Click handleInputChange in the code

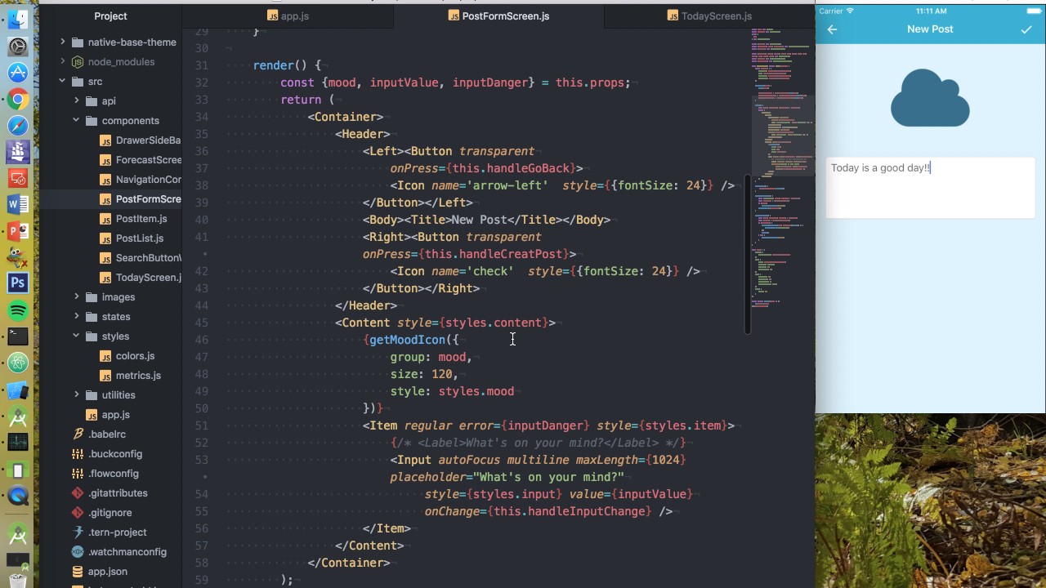587,511
